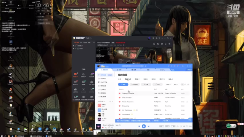Viewport: 244px width, 137px height.
Task: Open the share icon in streaming app
Action: point(169,44)
